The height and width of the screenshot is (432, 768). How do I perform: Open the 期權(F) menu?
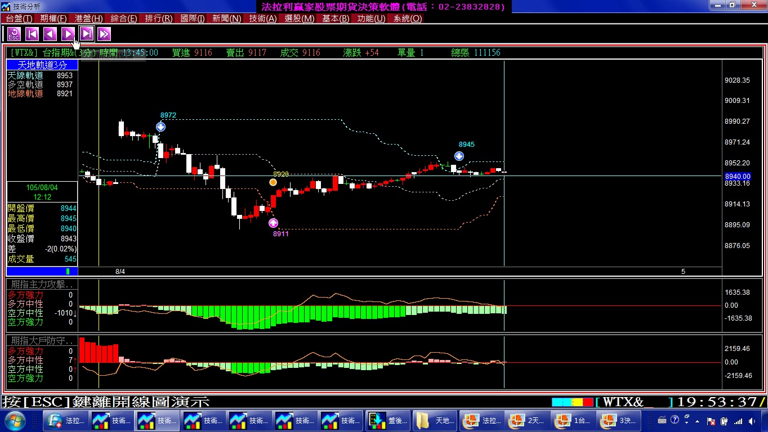pyautogui.click(x=53, y=19)
